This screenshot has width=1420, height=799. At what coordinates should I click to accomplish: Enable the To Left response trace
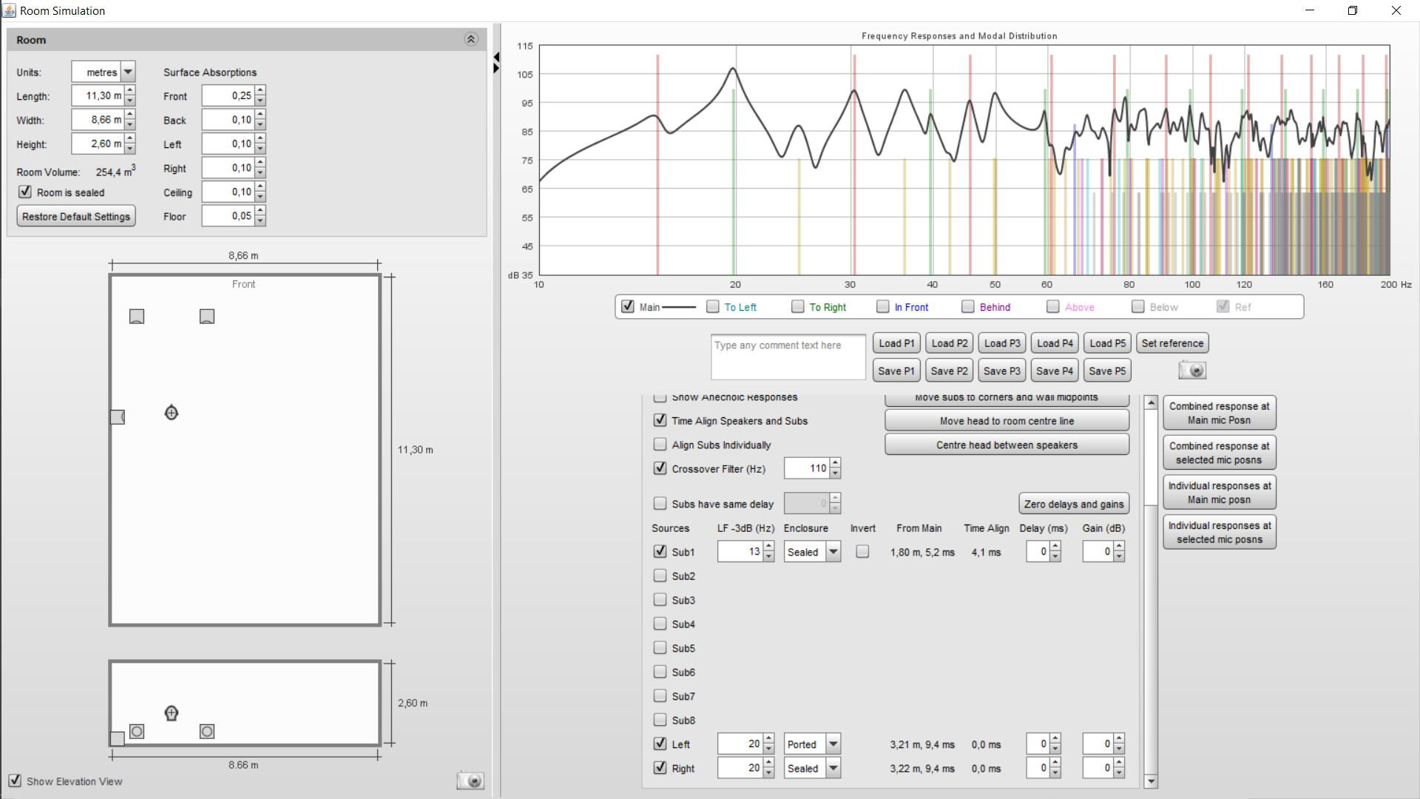point(713,307)
